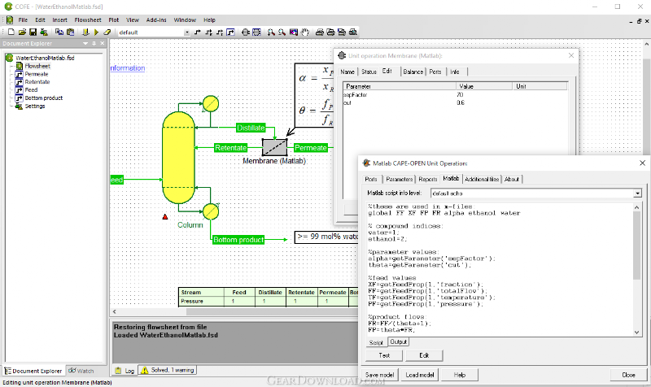The image size is (651, 387).
Task: Click the yellow Column vessel on flowsheet
Action: pos(178,158)
